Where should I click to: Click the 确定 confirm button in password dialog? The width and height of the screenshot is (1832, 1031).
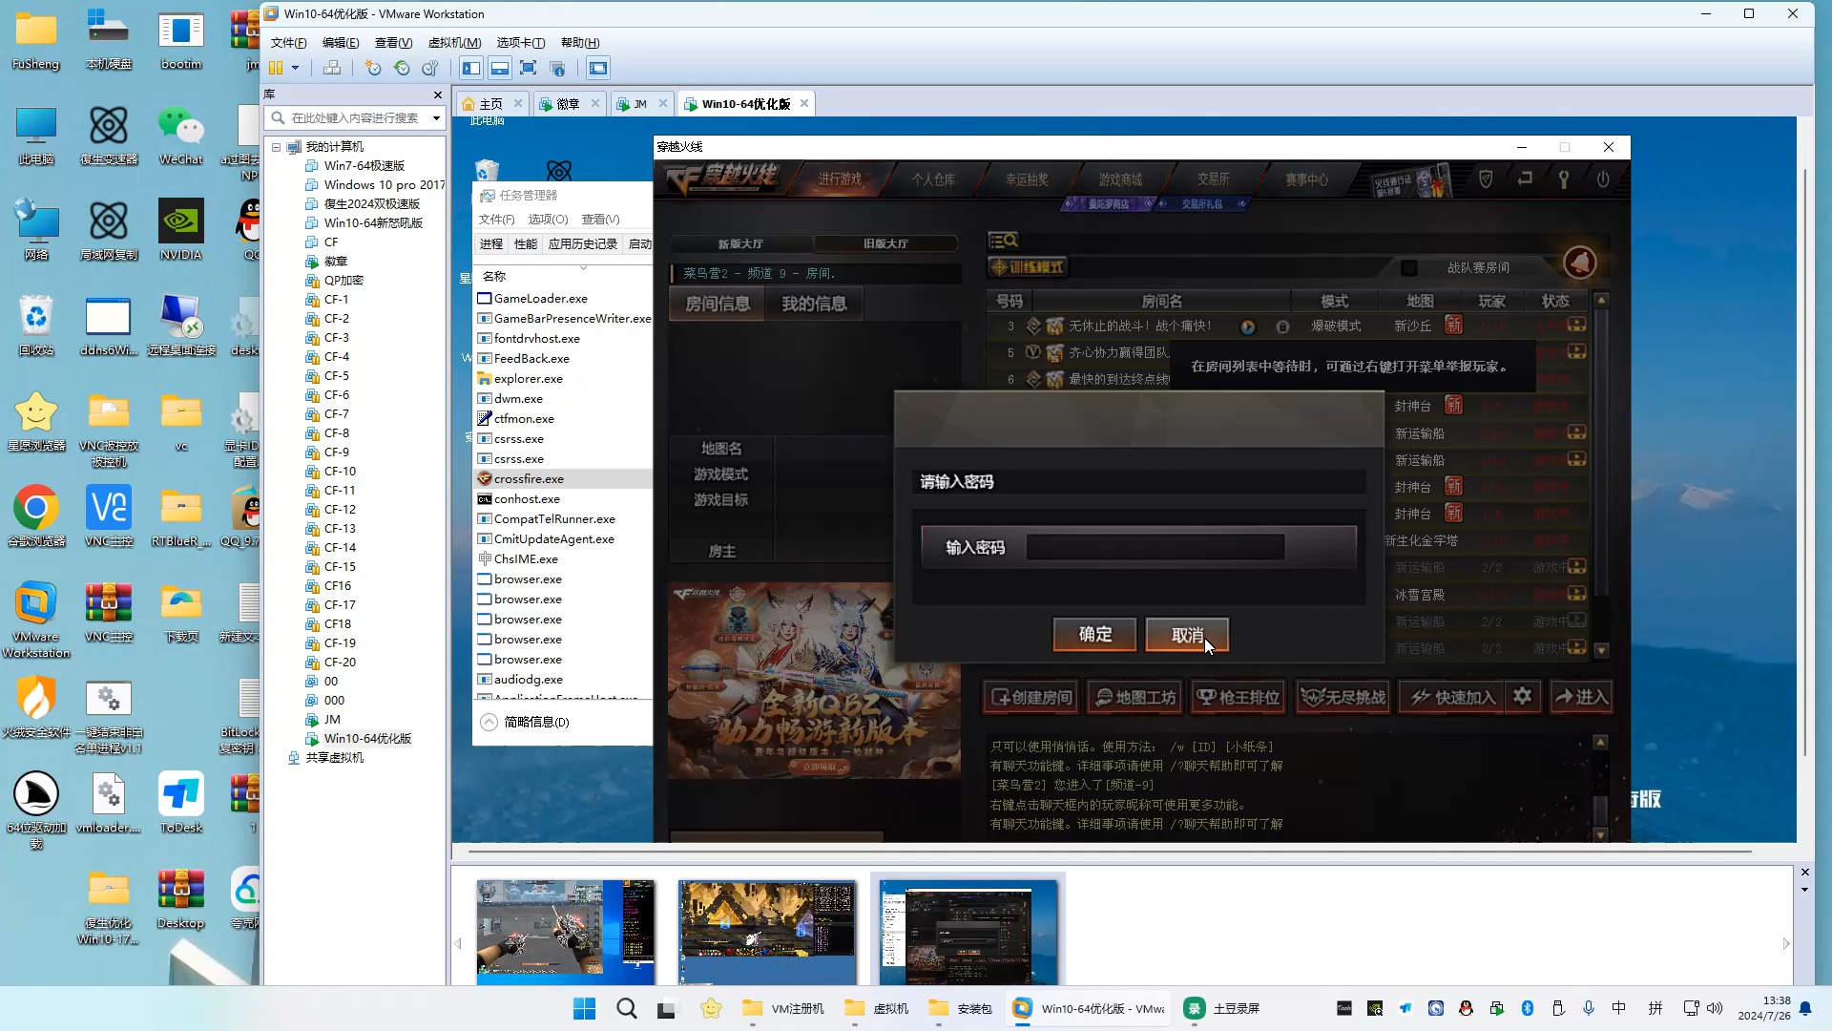click(1093, 635)
